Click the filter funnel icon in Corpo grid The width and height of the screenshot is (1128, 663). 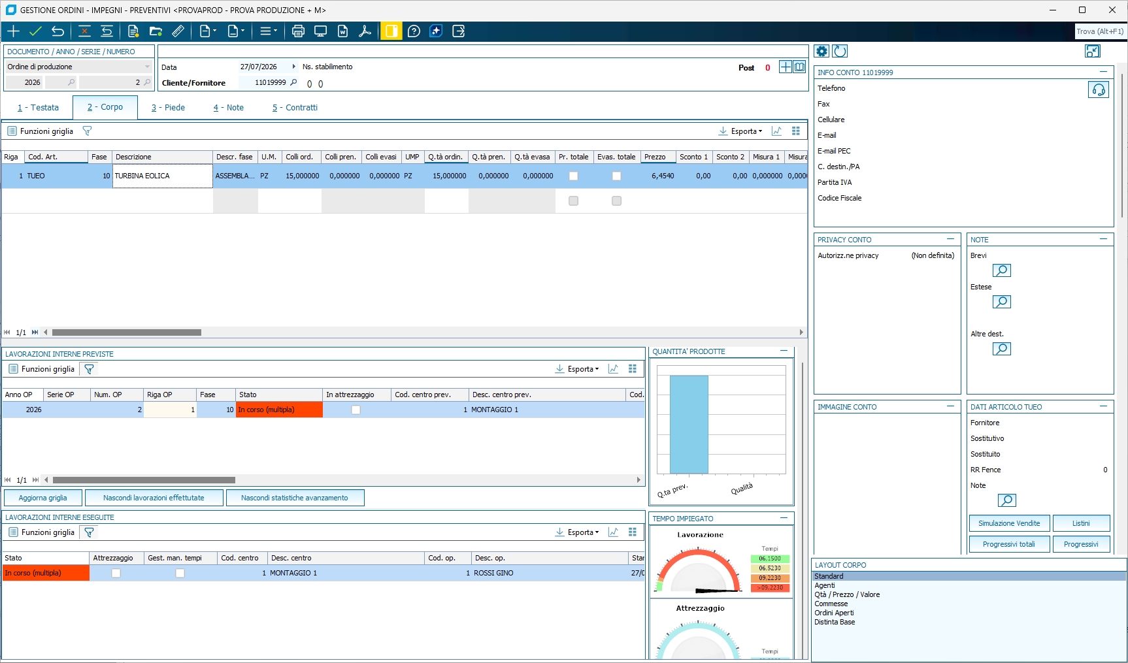pyautogui.click(x=87, y=131)
